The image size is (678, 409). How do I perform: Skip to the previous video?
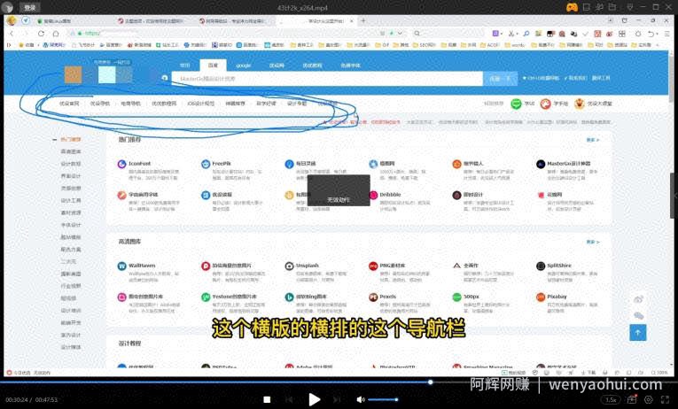289,400
